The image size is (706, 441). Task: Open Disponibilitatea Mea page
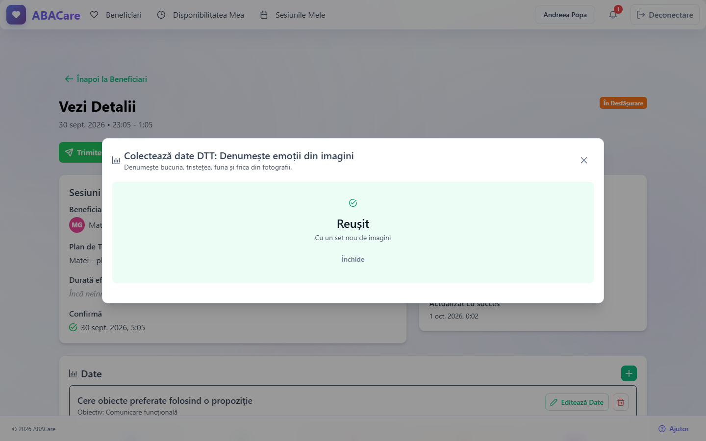tap(201, 15)
